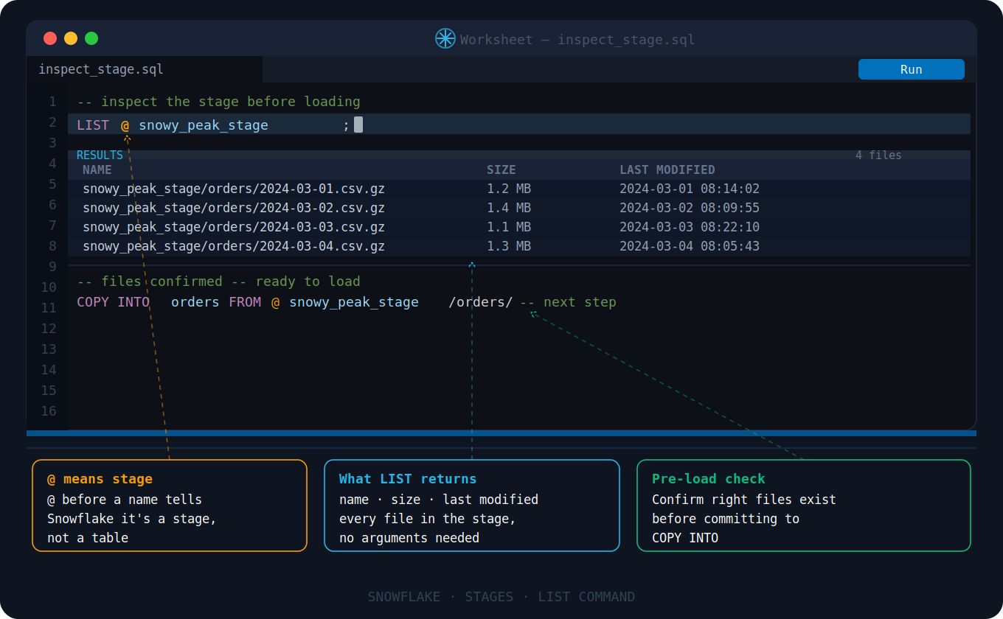
Task: Click the window title "Worksheet — inspect_stage.sql"
Action: (577, 39)
